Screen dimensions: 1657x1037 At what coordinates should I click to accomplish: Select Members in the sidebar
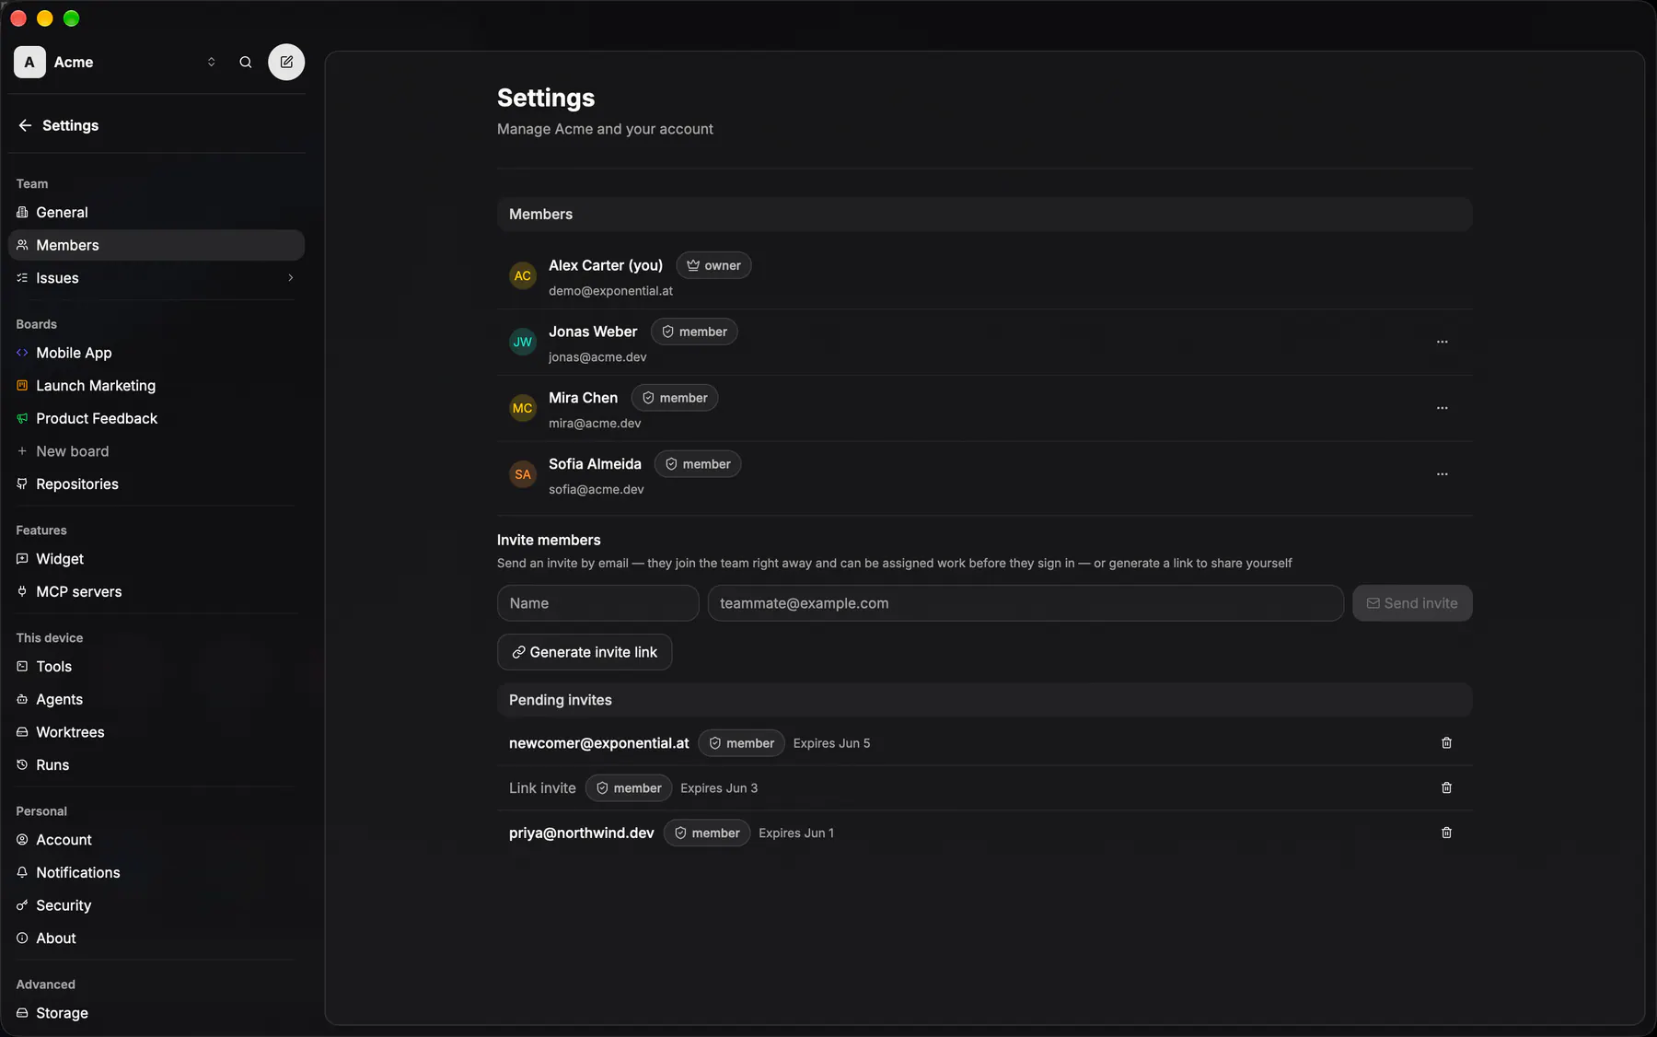[x=156, y=245]
